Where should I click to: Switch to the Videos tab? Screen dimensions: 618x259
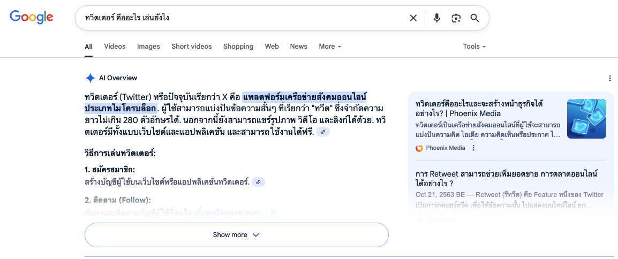click(115, 47)
